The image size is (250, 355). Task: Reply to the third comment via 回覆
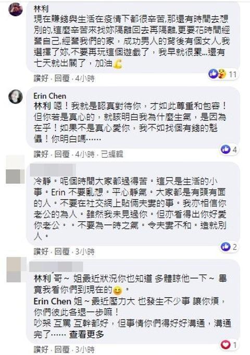(x=62, y=251)
